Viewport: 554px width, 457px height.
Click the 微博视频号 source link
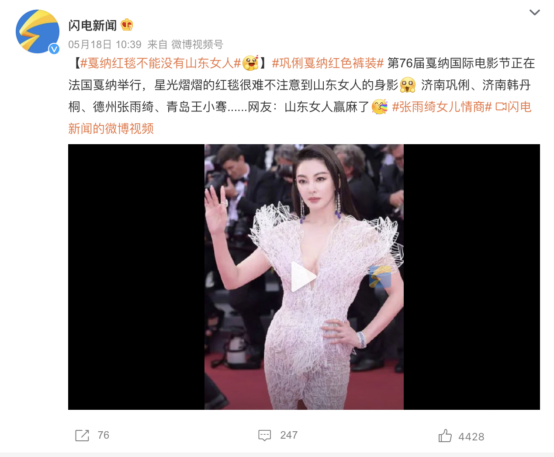[197, 45]
